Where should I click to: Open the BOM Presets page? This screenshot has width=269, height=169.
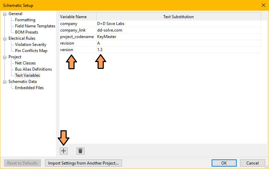[26, 32]
